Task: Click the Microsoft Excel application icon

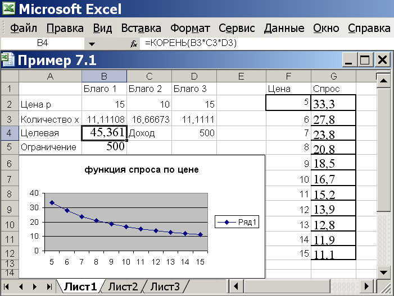Action: pyautogui.click(x=8, y=8)
